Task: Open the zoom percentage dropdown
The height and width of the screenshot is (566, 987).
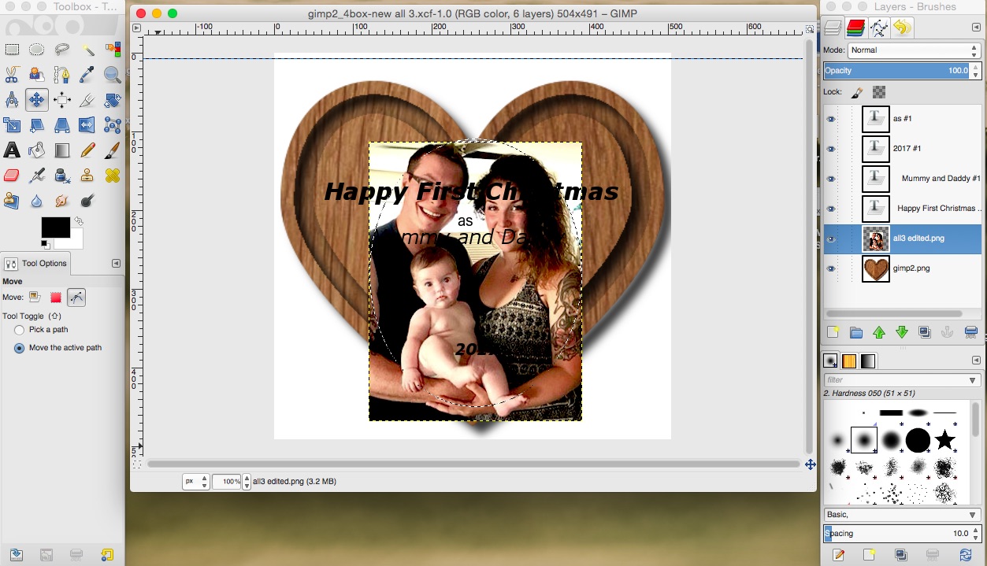Action: pos(227,481)
